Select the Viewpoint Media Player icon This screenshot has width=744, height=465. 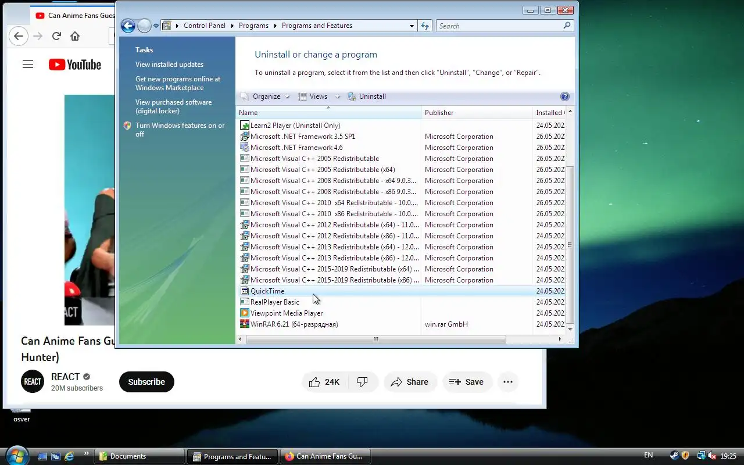click(x=245, y=313)
